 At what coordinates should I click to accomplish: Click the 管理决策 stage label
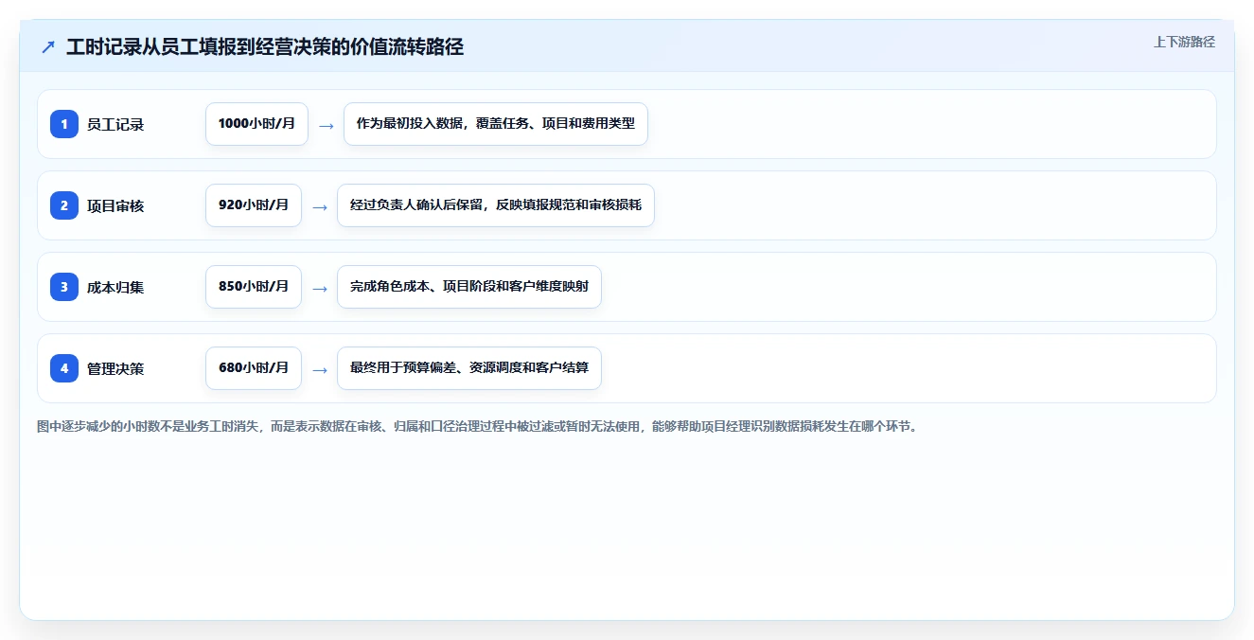(x=115, y=368)
